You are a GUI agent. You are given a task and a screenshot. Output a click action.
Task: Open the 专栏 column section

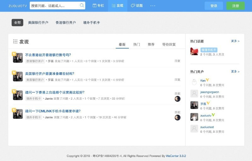click(x=98, y=6)
